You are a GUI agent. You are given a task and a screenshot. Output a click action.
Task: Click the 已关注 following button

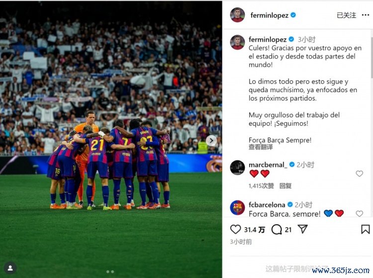pos(346,15)
